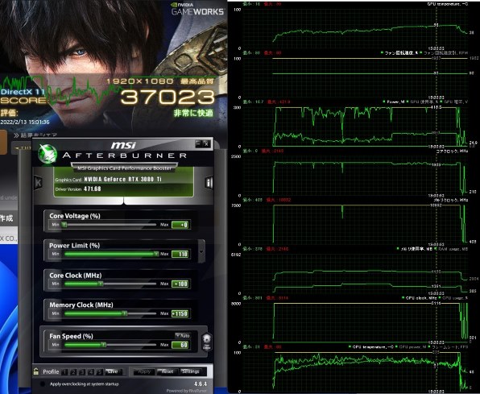Select profile slot 2
480x394 pixels.
click(x=73, y=371)
